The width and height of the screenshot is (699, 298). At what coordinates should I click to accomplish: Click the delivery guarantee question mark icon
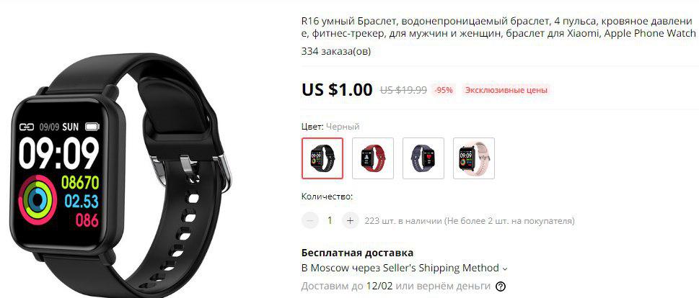click(x=501, y=286)
